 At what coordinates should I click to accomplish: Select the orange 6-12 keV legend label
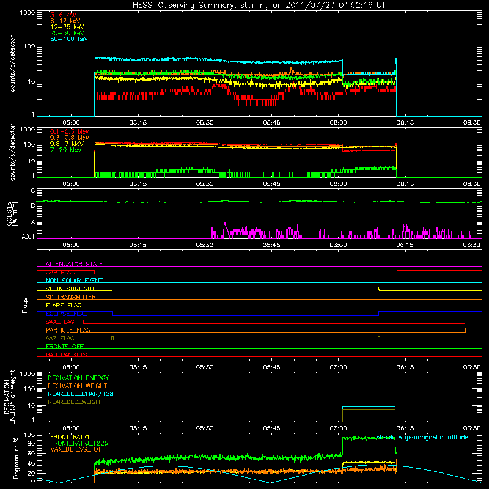[65, 21]
